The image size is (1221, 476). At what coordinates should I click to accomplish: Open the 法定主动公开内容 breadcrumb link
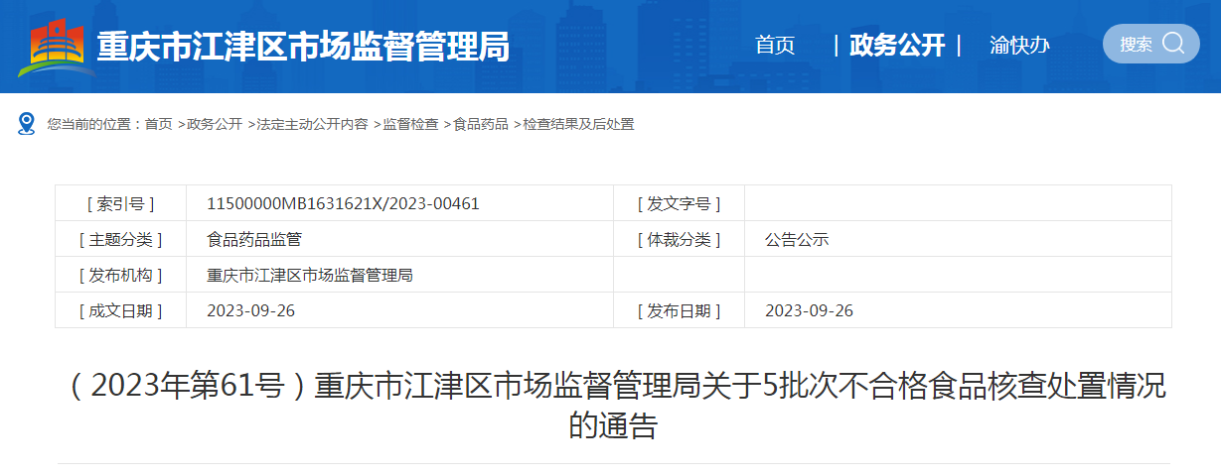[x=312, y=124]
